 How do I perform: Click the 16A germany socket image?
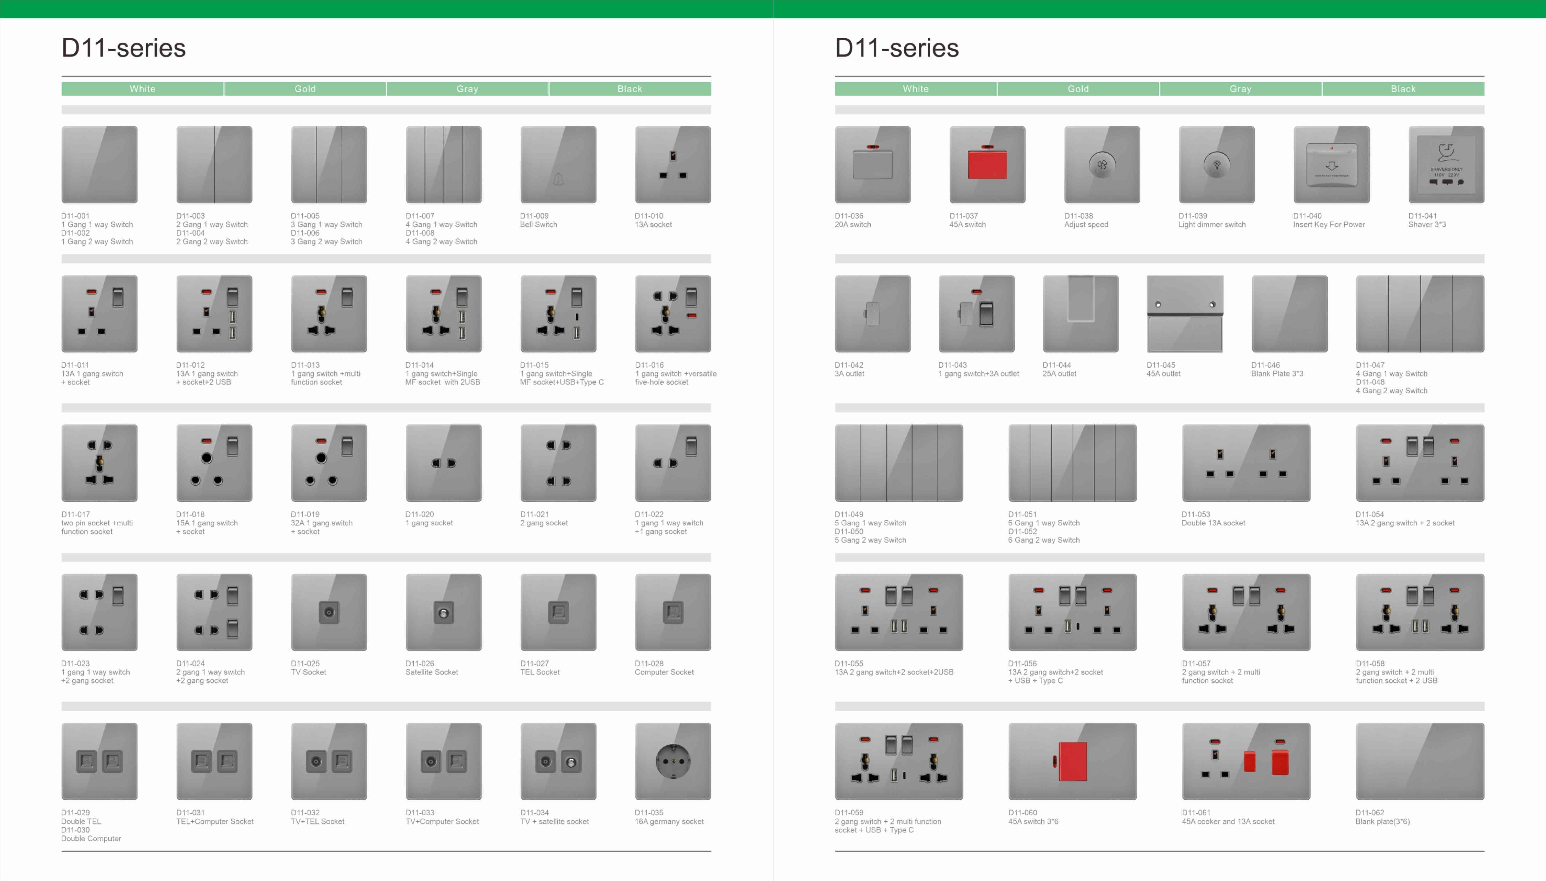673,761
